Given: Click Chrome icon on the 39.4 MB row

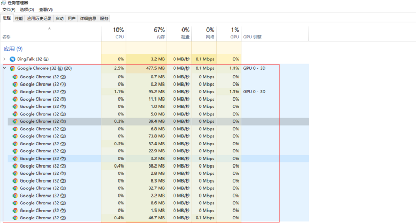Looking at the screenshot, I should coord(15,121).
